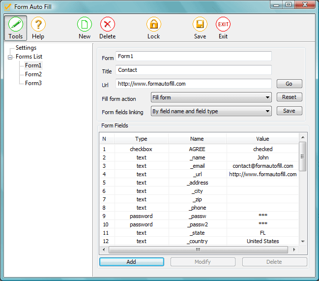
Task: Select Form3 in the Forms List
Action: click(x=33, y=83)
